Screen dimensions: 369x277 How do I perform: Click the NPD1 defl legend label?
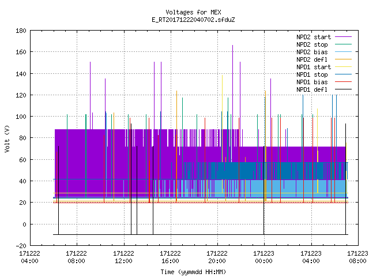[312, 89]
